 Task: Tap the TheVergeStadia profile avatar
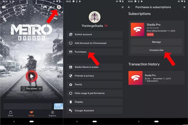coord(95,17)
